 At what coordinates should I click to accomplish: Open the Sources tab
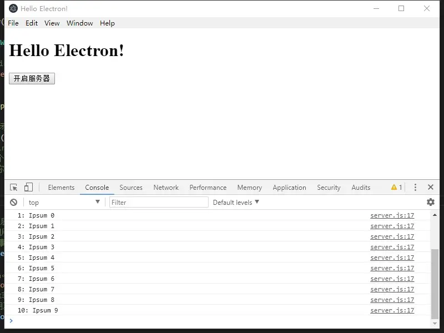[131, 188]
